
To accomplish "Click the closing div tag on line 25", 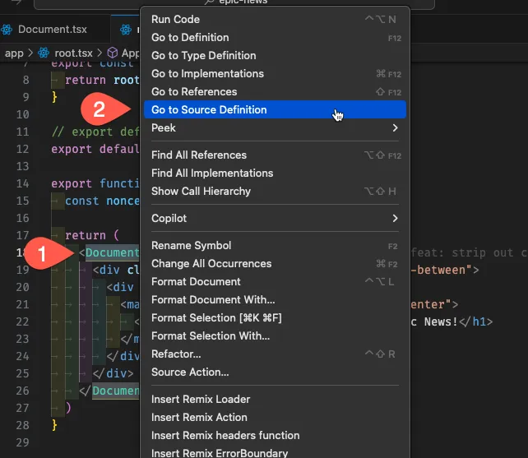I will [113, 373].
